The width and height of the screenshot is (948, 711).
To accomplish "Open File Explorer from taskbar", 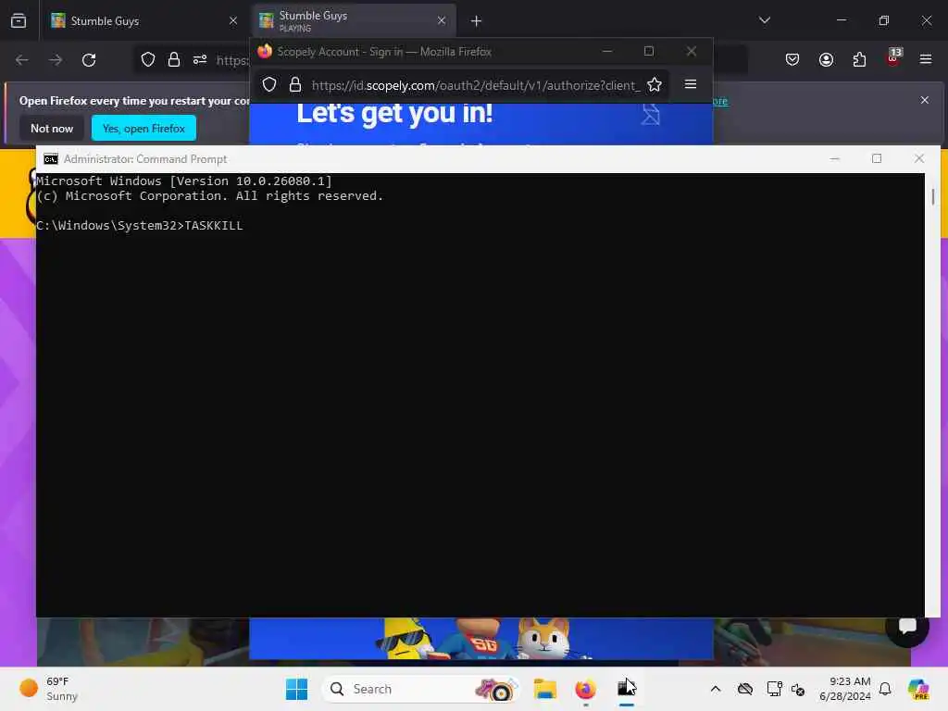I will 544,689.
